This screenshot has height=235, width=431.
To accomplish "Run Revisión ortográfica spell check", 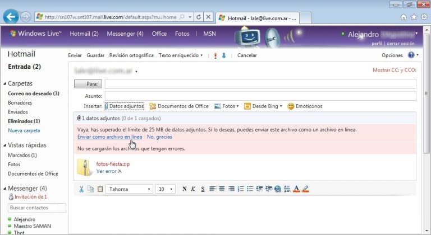I will tap(131, 55).
